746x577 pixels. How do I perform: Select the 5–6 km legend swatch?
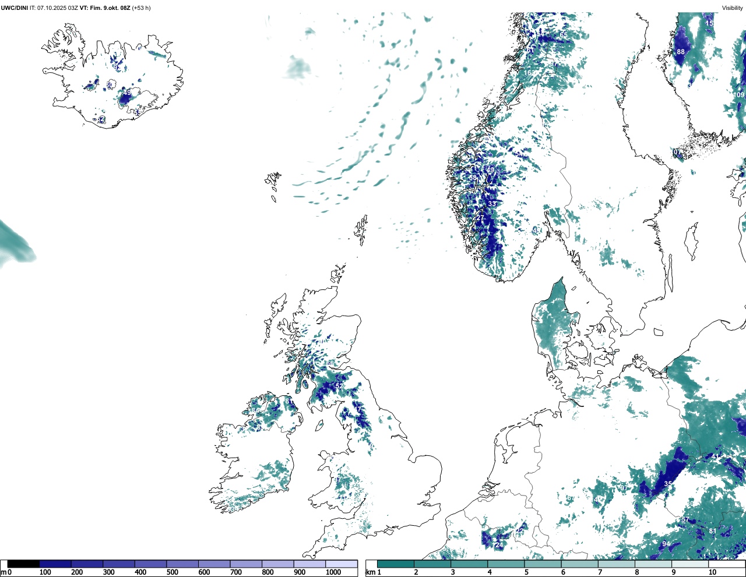[543, 564]
